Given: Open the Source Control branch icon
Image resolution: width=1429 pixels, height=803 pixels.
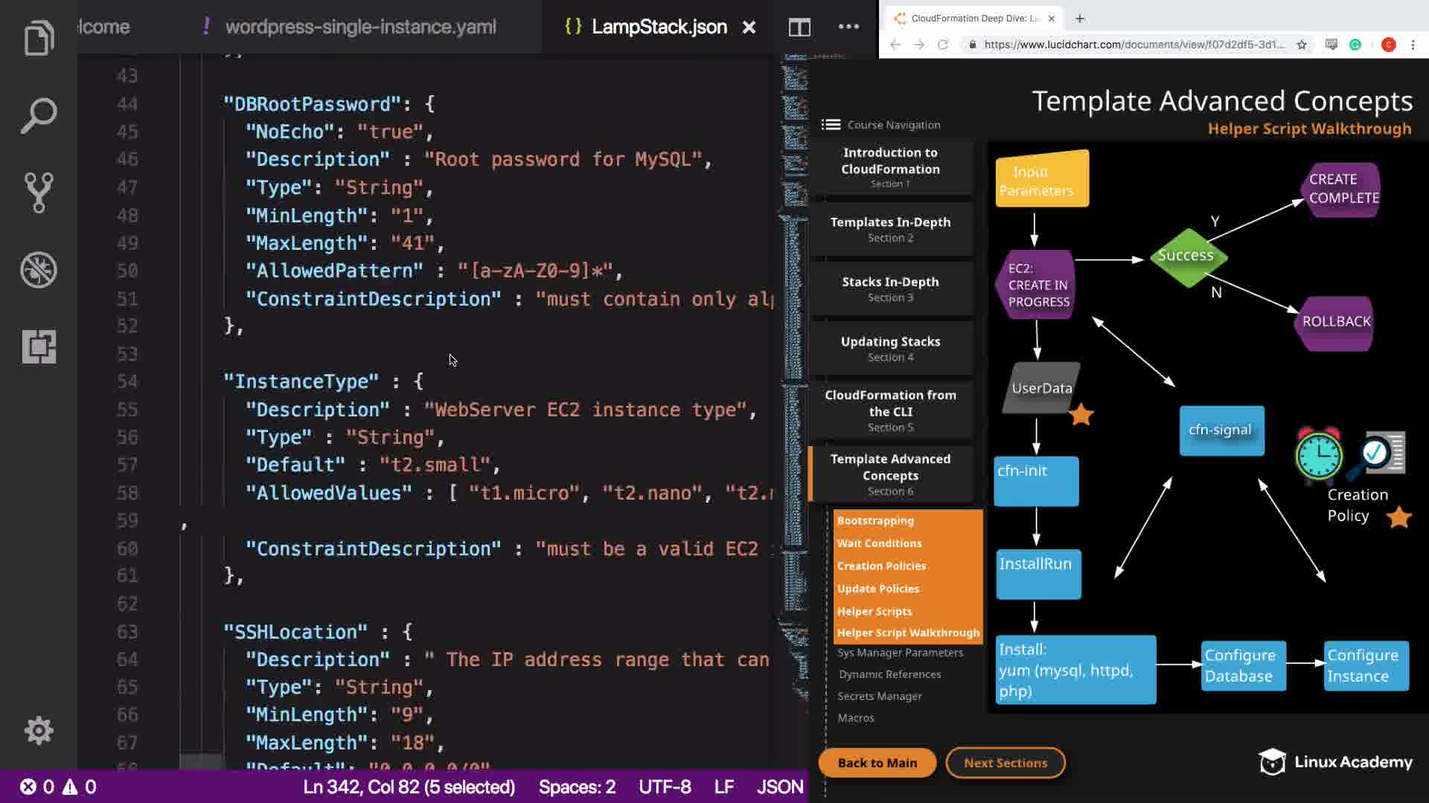Looking at the screenshot, I should point(39,193).
